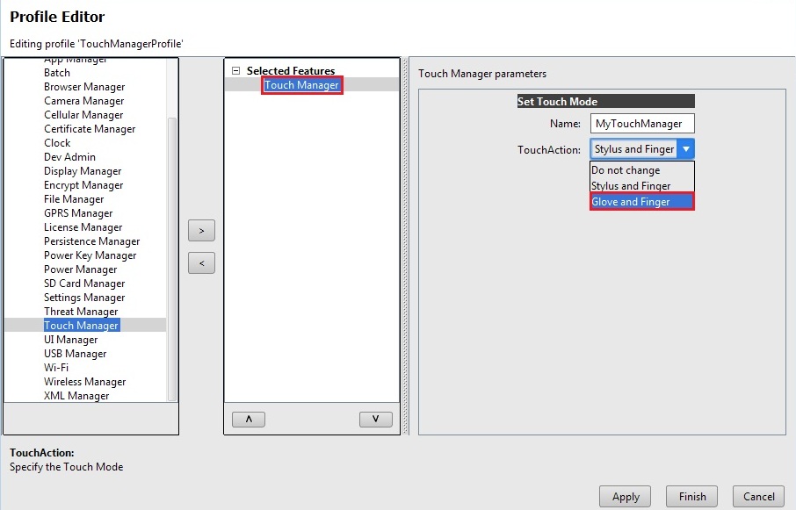The height and width of the screenshot is (510, 796).
Task: Cancel the profile editing
Action: (758, 497)
